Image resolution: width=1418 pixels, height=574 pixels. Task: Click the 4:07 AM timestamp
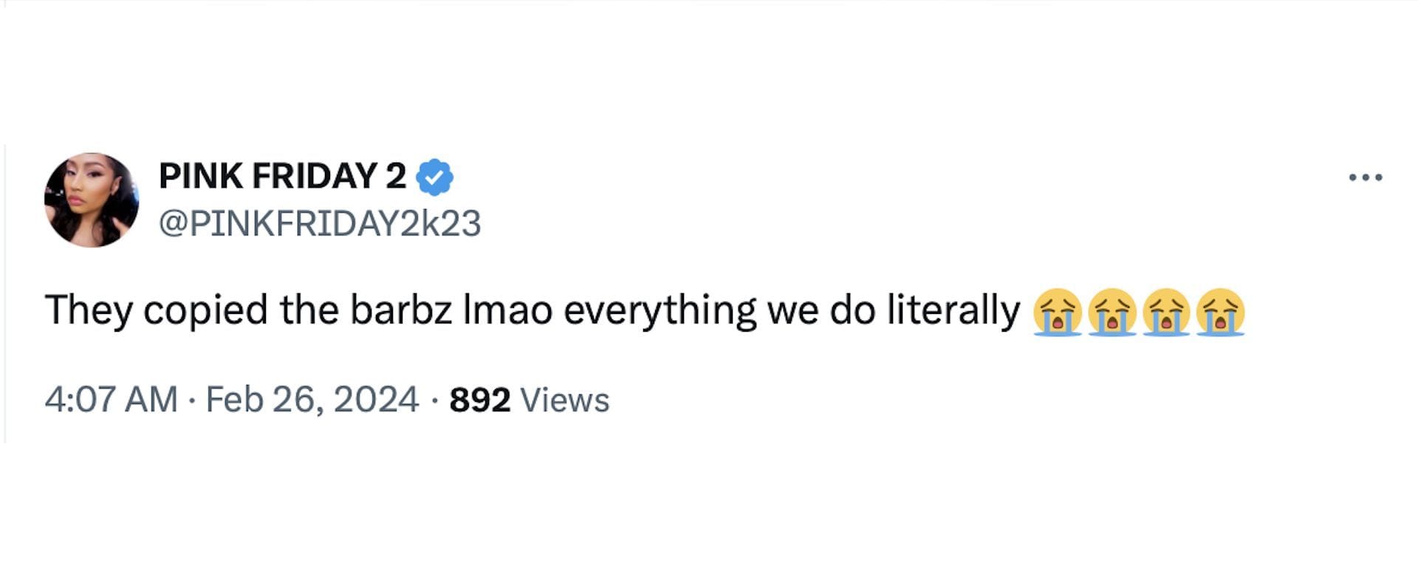tap(111, 400)
